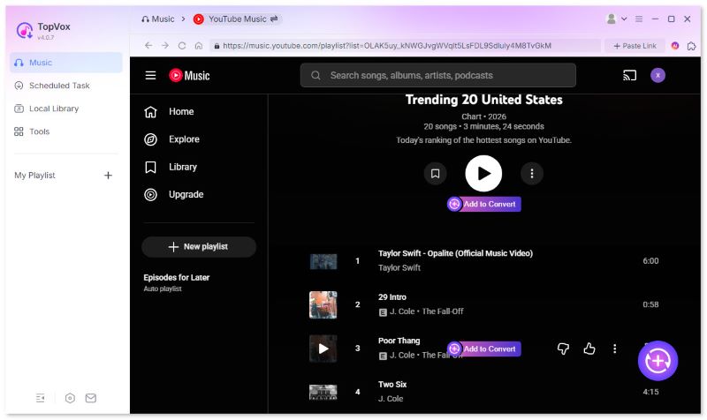Click the 0:58 duration of 29 Intro
This screenshot has width=707, height=420.
[x=650, y=304]
